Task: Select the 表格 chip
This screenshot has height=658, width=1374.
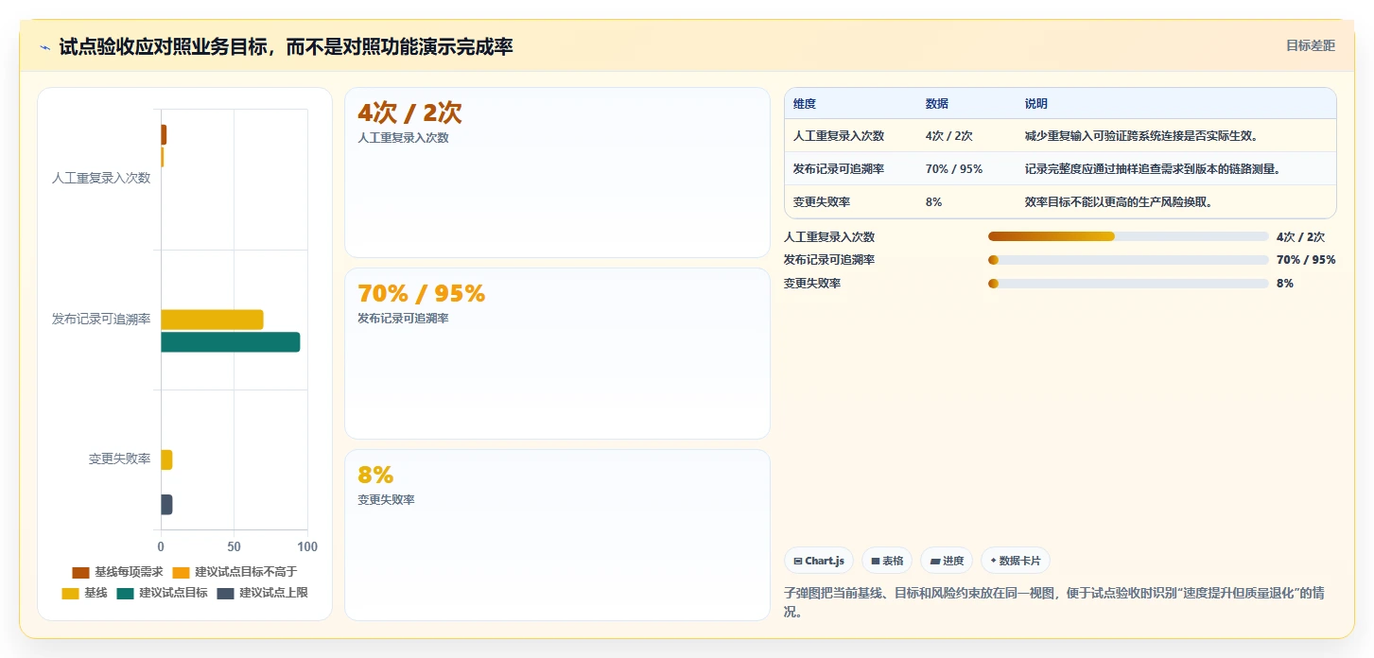Action: point(887,561)
